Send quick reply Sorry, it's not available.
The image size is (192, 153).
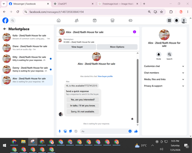point(83,112)
